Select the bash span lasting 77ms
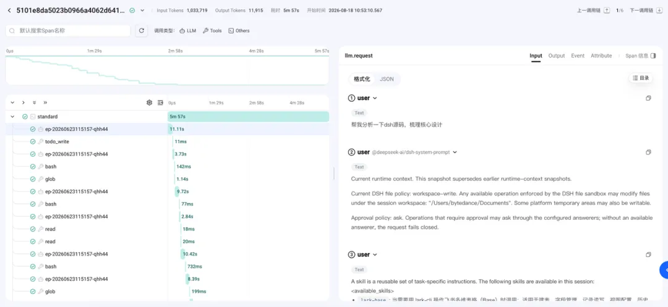 168,204
